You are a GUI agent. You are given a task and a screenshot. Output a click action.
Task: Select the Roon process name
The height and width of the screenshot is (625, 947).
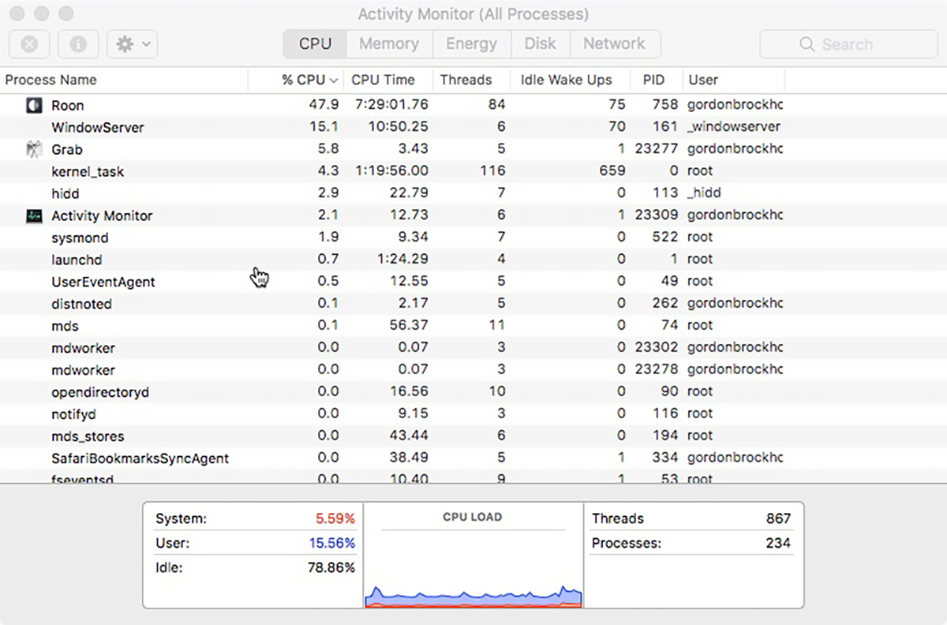click(x=67, y=105)
